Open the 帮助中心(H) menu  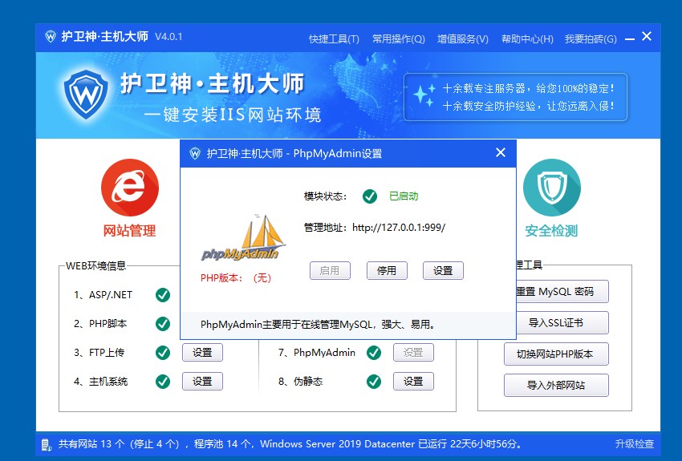coord(526,38)
